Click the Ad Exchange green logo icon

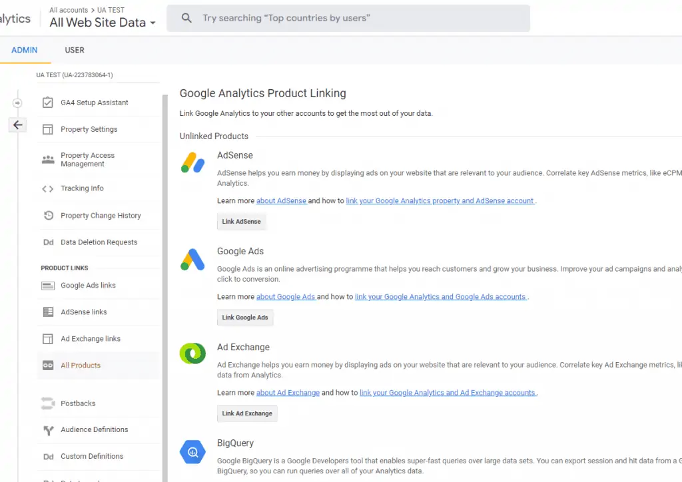(192, 354)
